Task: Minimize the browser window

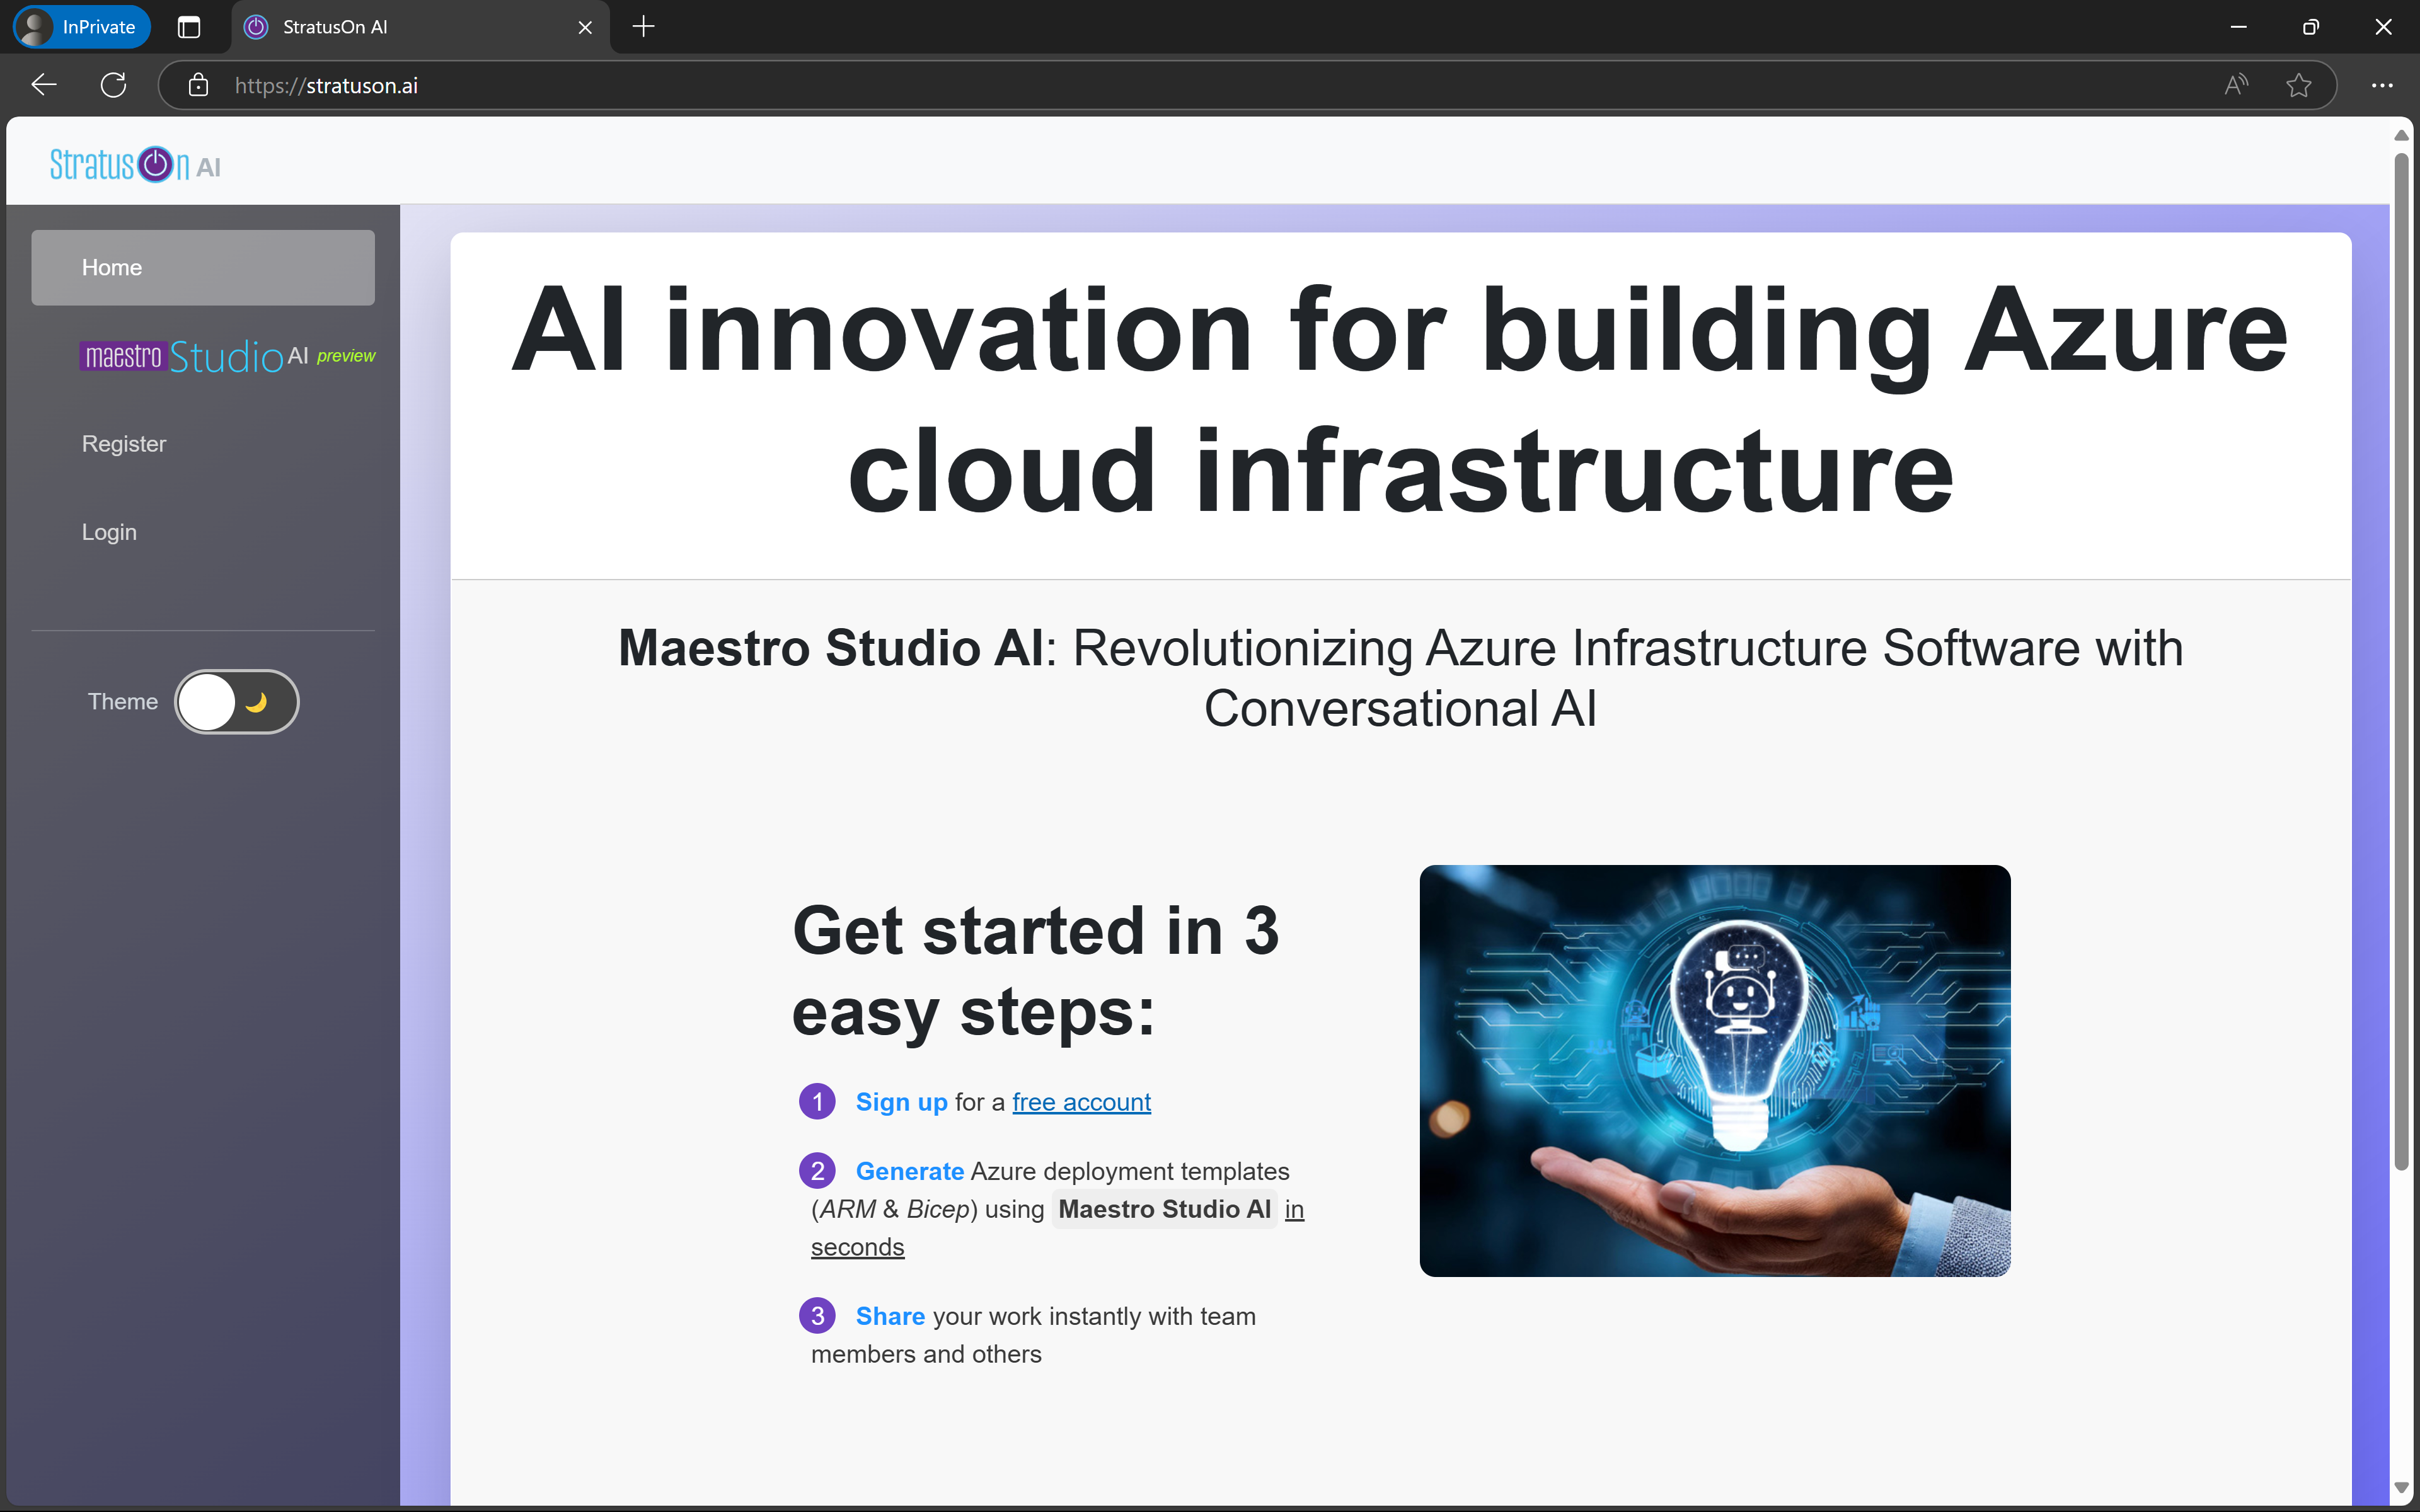Action: point(2238,27)
